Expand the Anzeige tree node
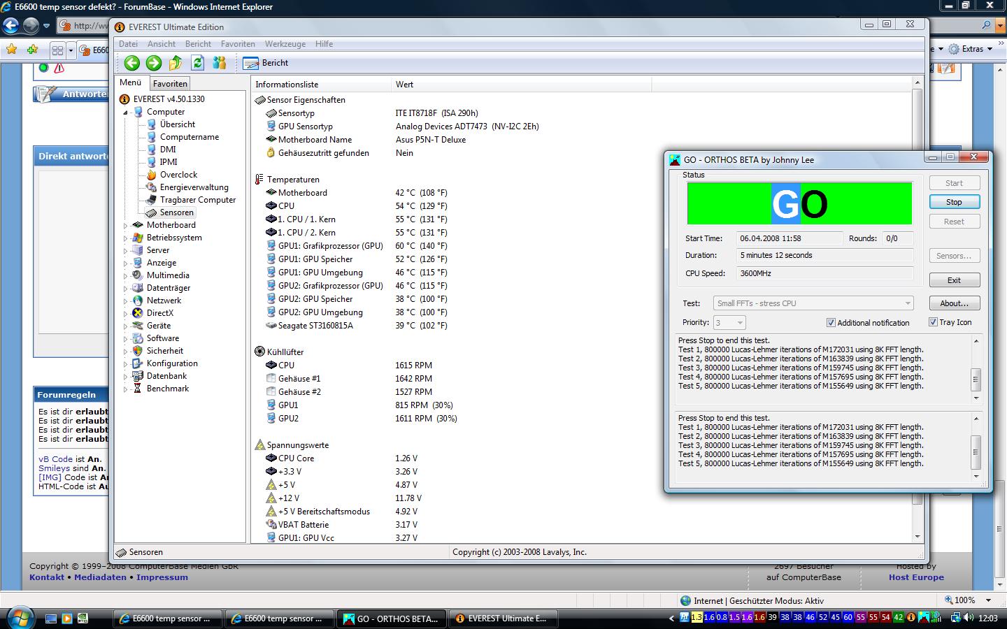This screenshot has width=1007, height=629. coord(126,263)
